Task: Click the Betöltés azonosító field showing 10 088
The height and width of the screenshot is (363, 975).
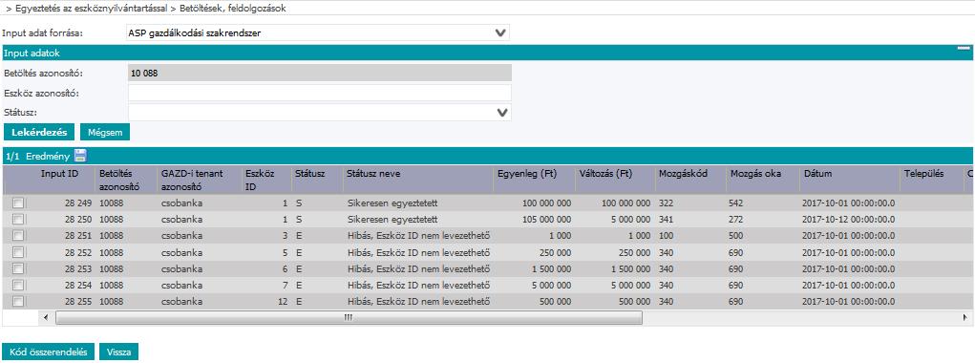Action: point(320,73)
